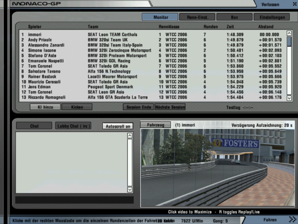
Task: Select the Chat button
Action: coord(34,126)
